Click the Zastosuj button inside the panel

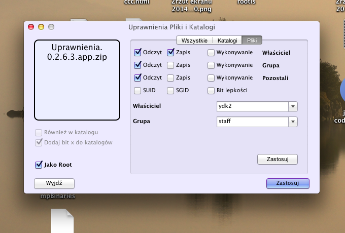tap(278, 159)
